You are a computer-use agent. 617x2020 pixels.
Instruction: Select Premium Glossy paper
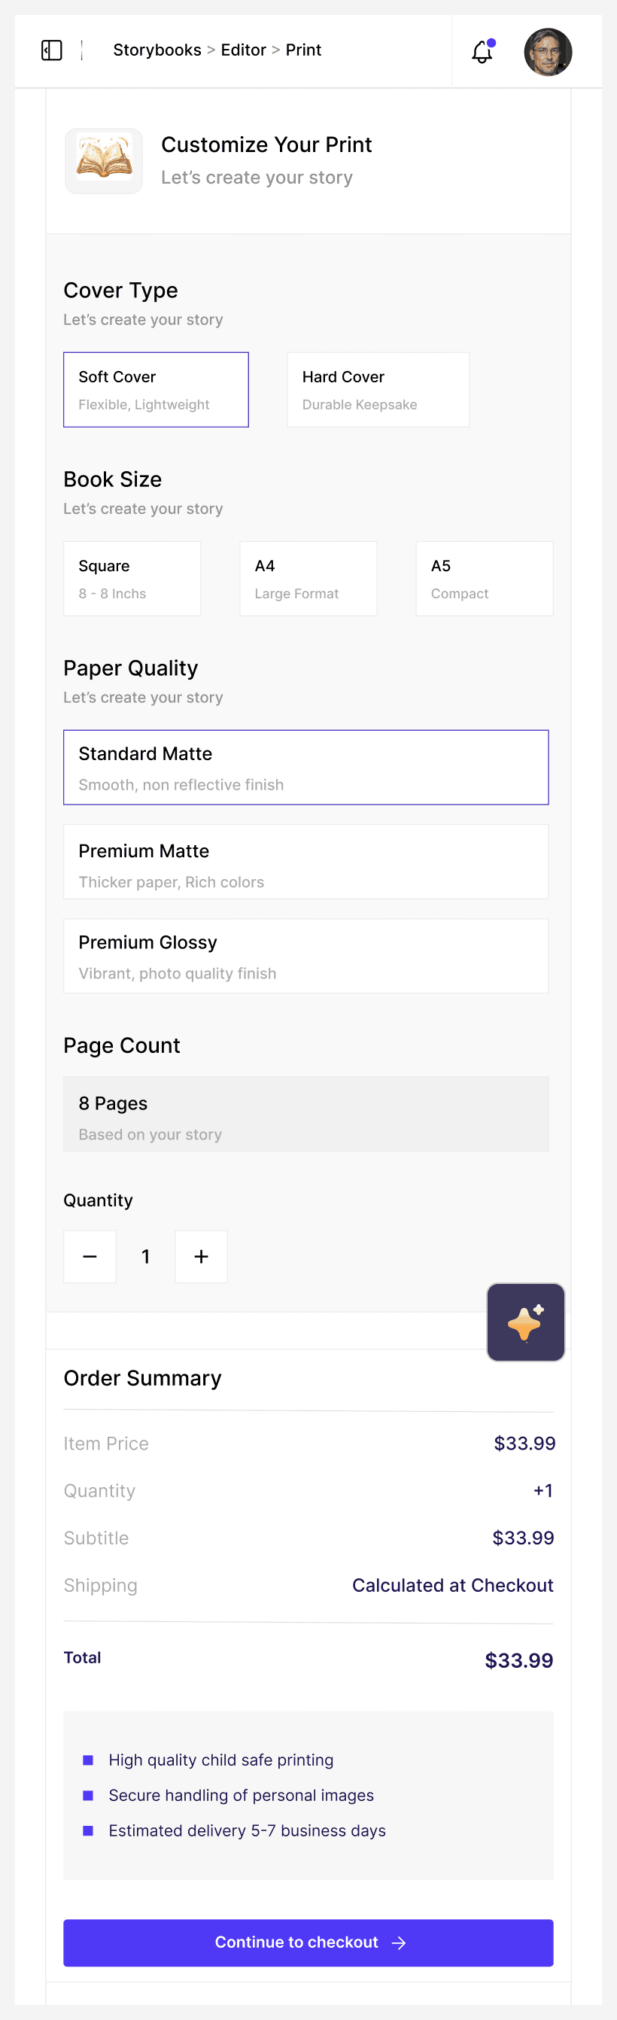(305, 956)
